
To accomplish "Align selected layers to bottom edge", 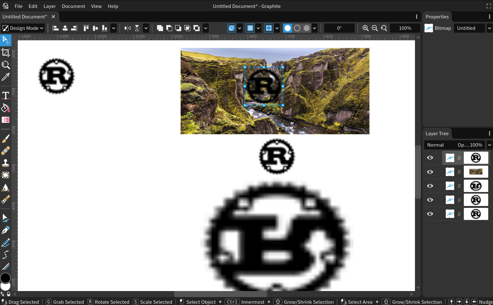I will click(x=104, y=28).
